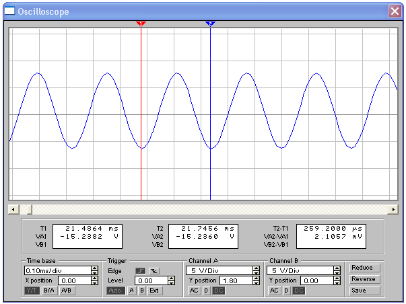Click the Save button

(364, 291)
